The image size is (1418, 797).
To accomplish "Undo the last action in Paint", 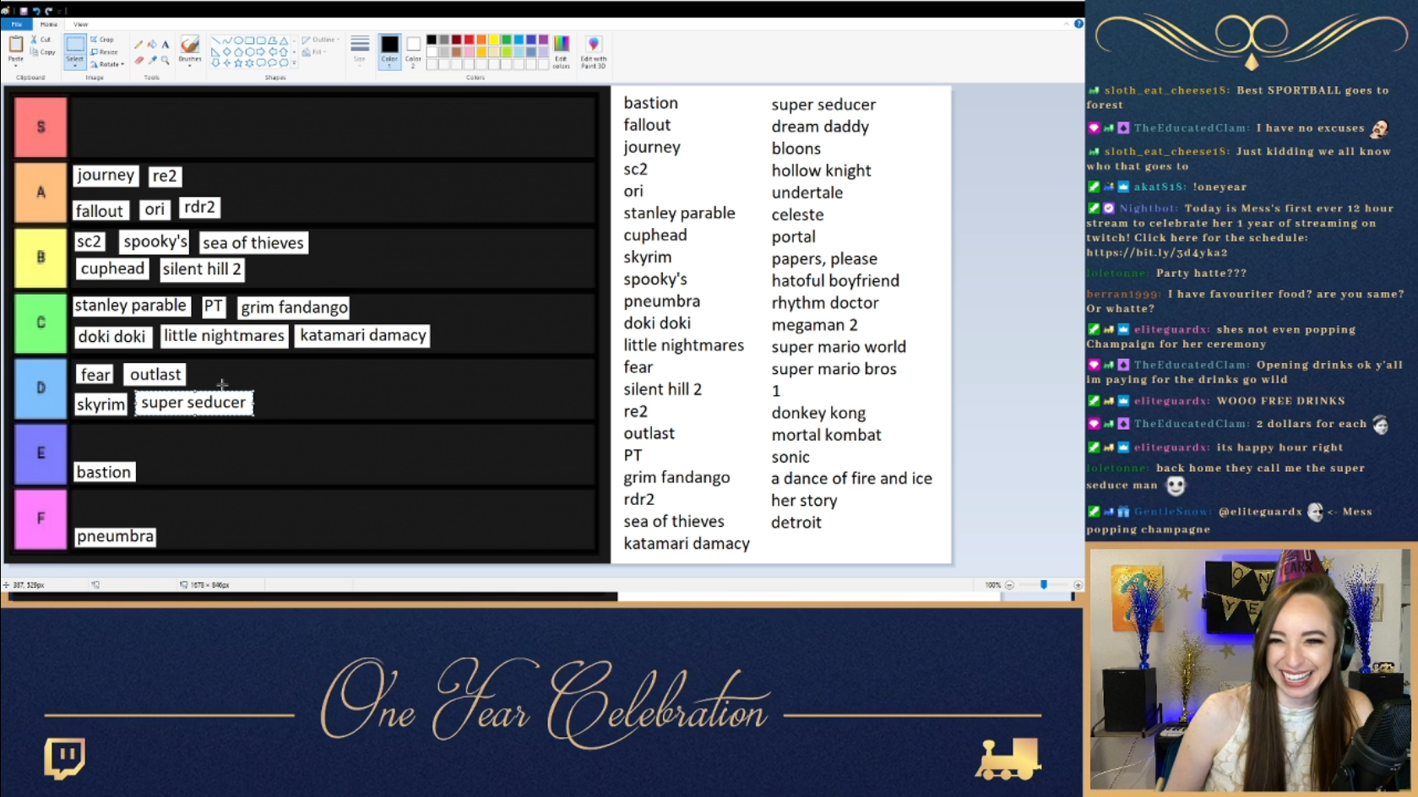I will coord(36,11).
